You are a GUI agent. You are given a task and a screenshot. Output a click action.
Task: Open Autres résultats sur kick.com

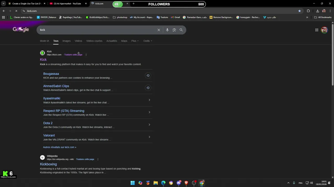(x=60, y=147)
